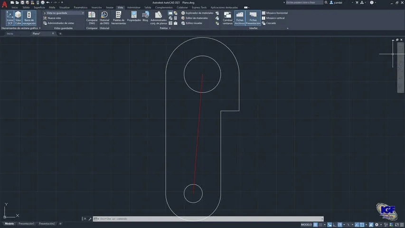Screen dimensions: 405x228
Task: Open the AutoCAD application menu logo
Action: tap(4, 4)
